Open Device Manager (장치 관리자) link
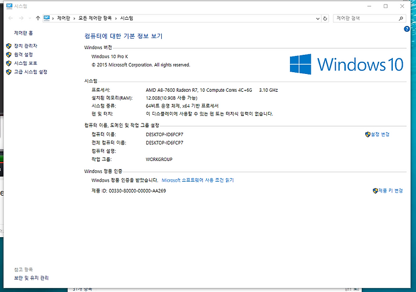The image size is (416, 292). pos(25,46)
